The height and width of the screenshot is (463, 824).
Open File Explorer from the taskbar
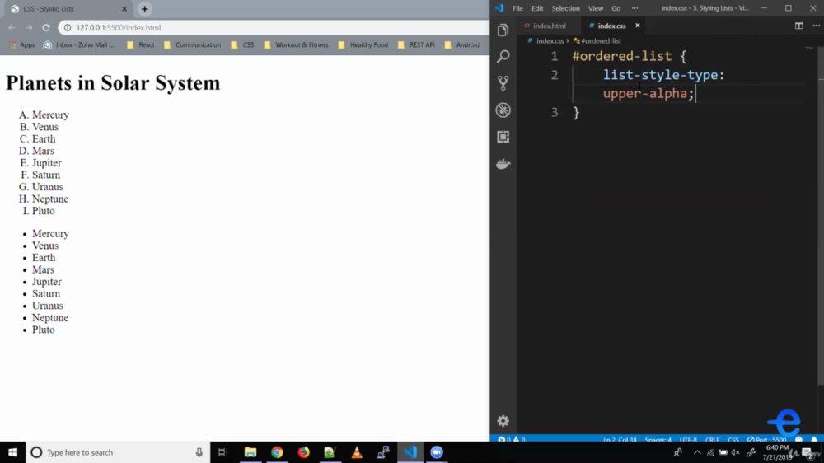click(250, 452)
